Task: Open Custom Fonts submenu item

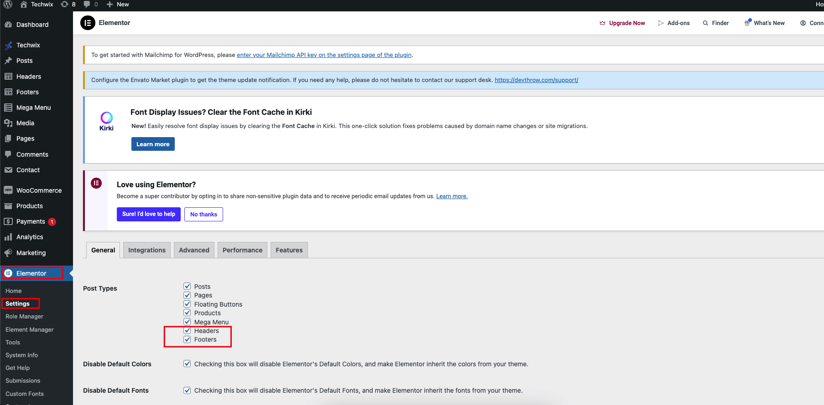Action: [x=25, y=394]
